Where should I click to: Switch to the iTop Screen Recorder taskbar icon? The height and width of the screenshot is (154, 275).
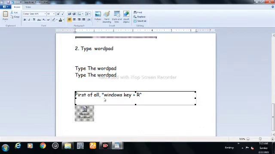click(105, 145)
